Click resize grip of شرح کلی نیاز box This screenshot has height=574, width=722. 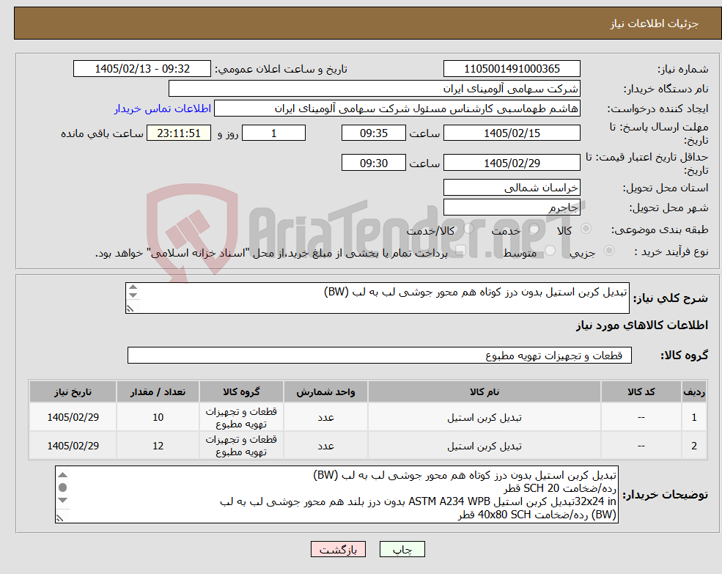click(130, 309)
